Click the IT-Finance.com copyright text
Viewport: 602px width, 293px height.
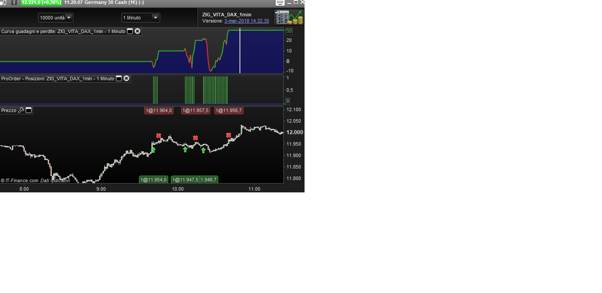pos(19,180)
